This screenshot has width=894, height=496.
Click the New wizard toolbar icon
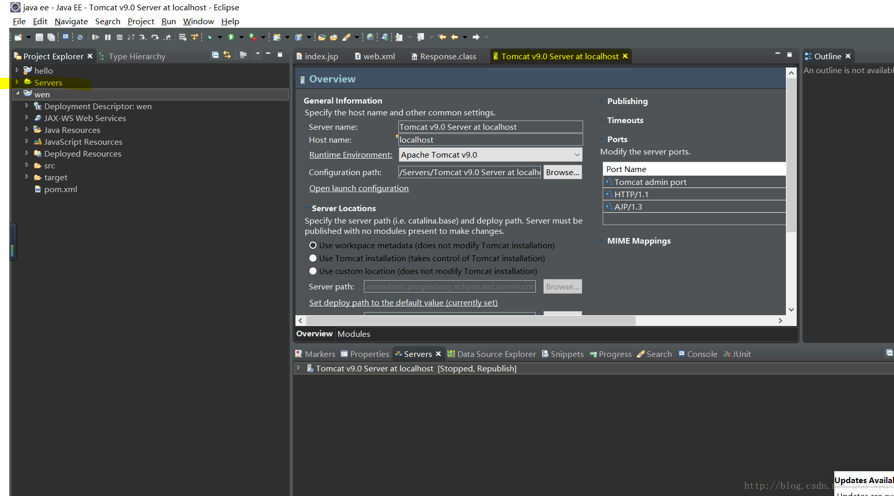point(18,37)
